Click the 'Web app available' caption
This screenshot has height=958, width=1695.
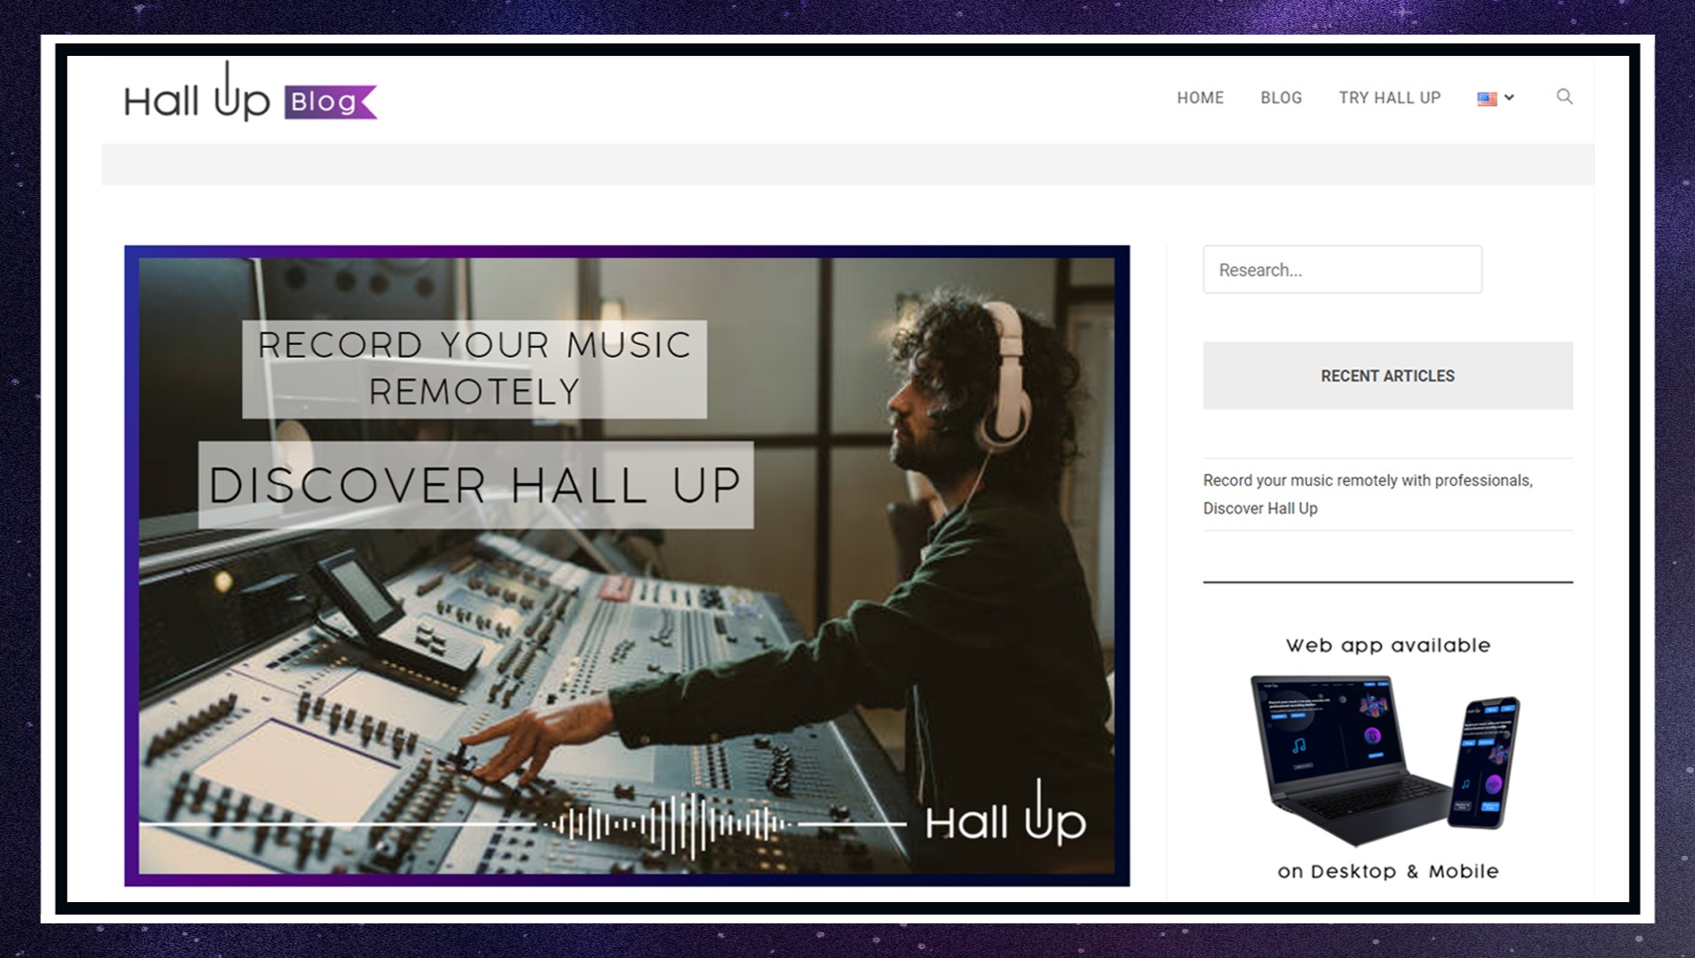point(1387,646)
